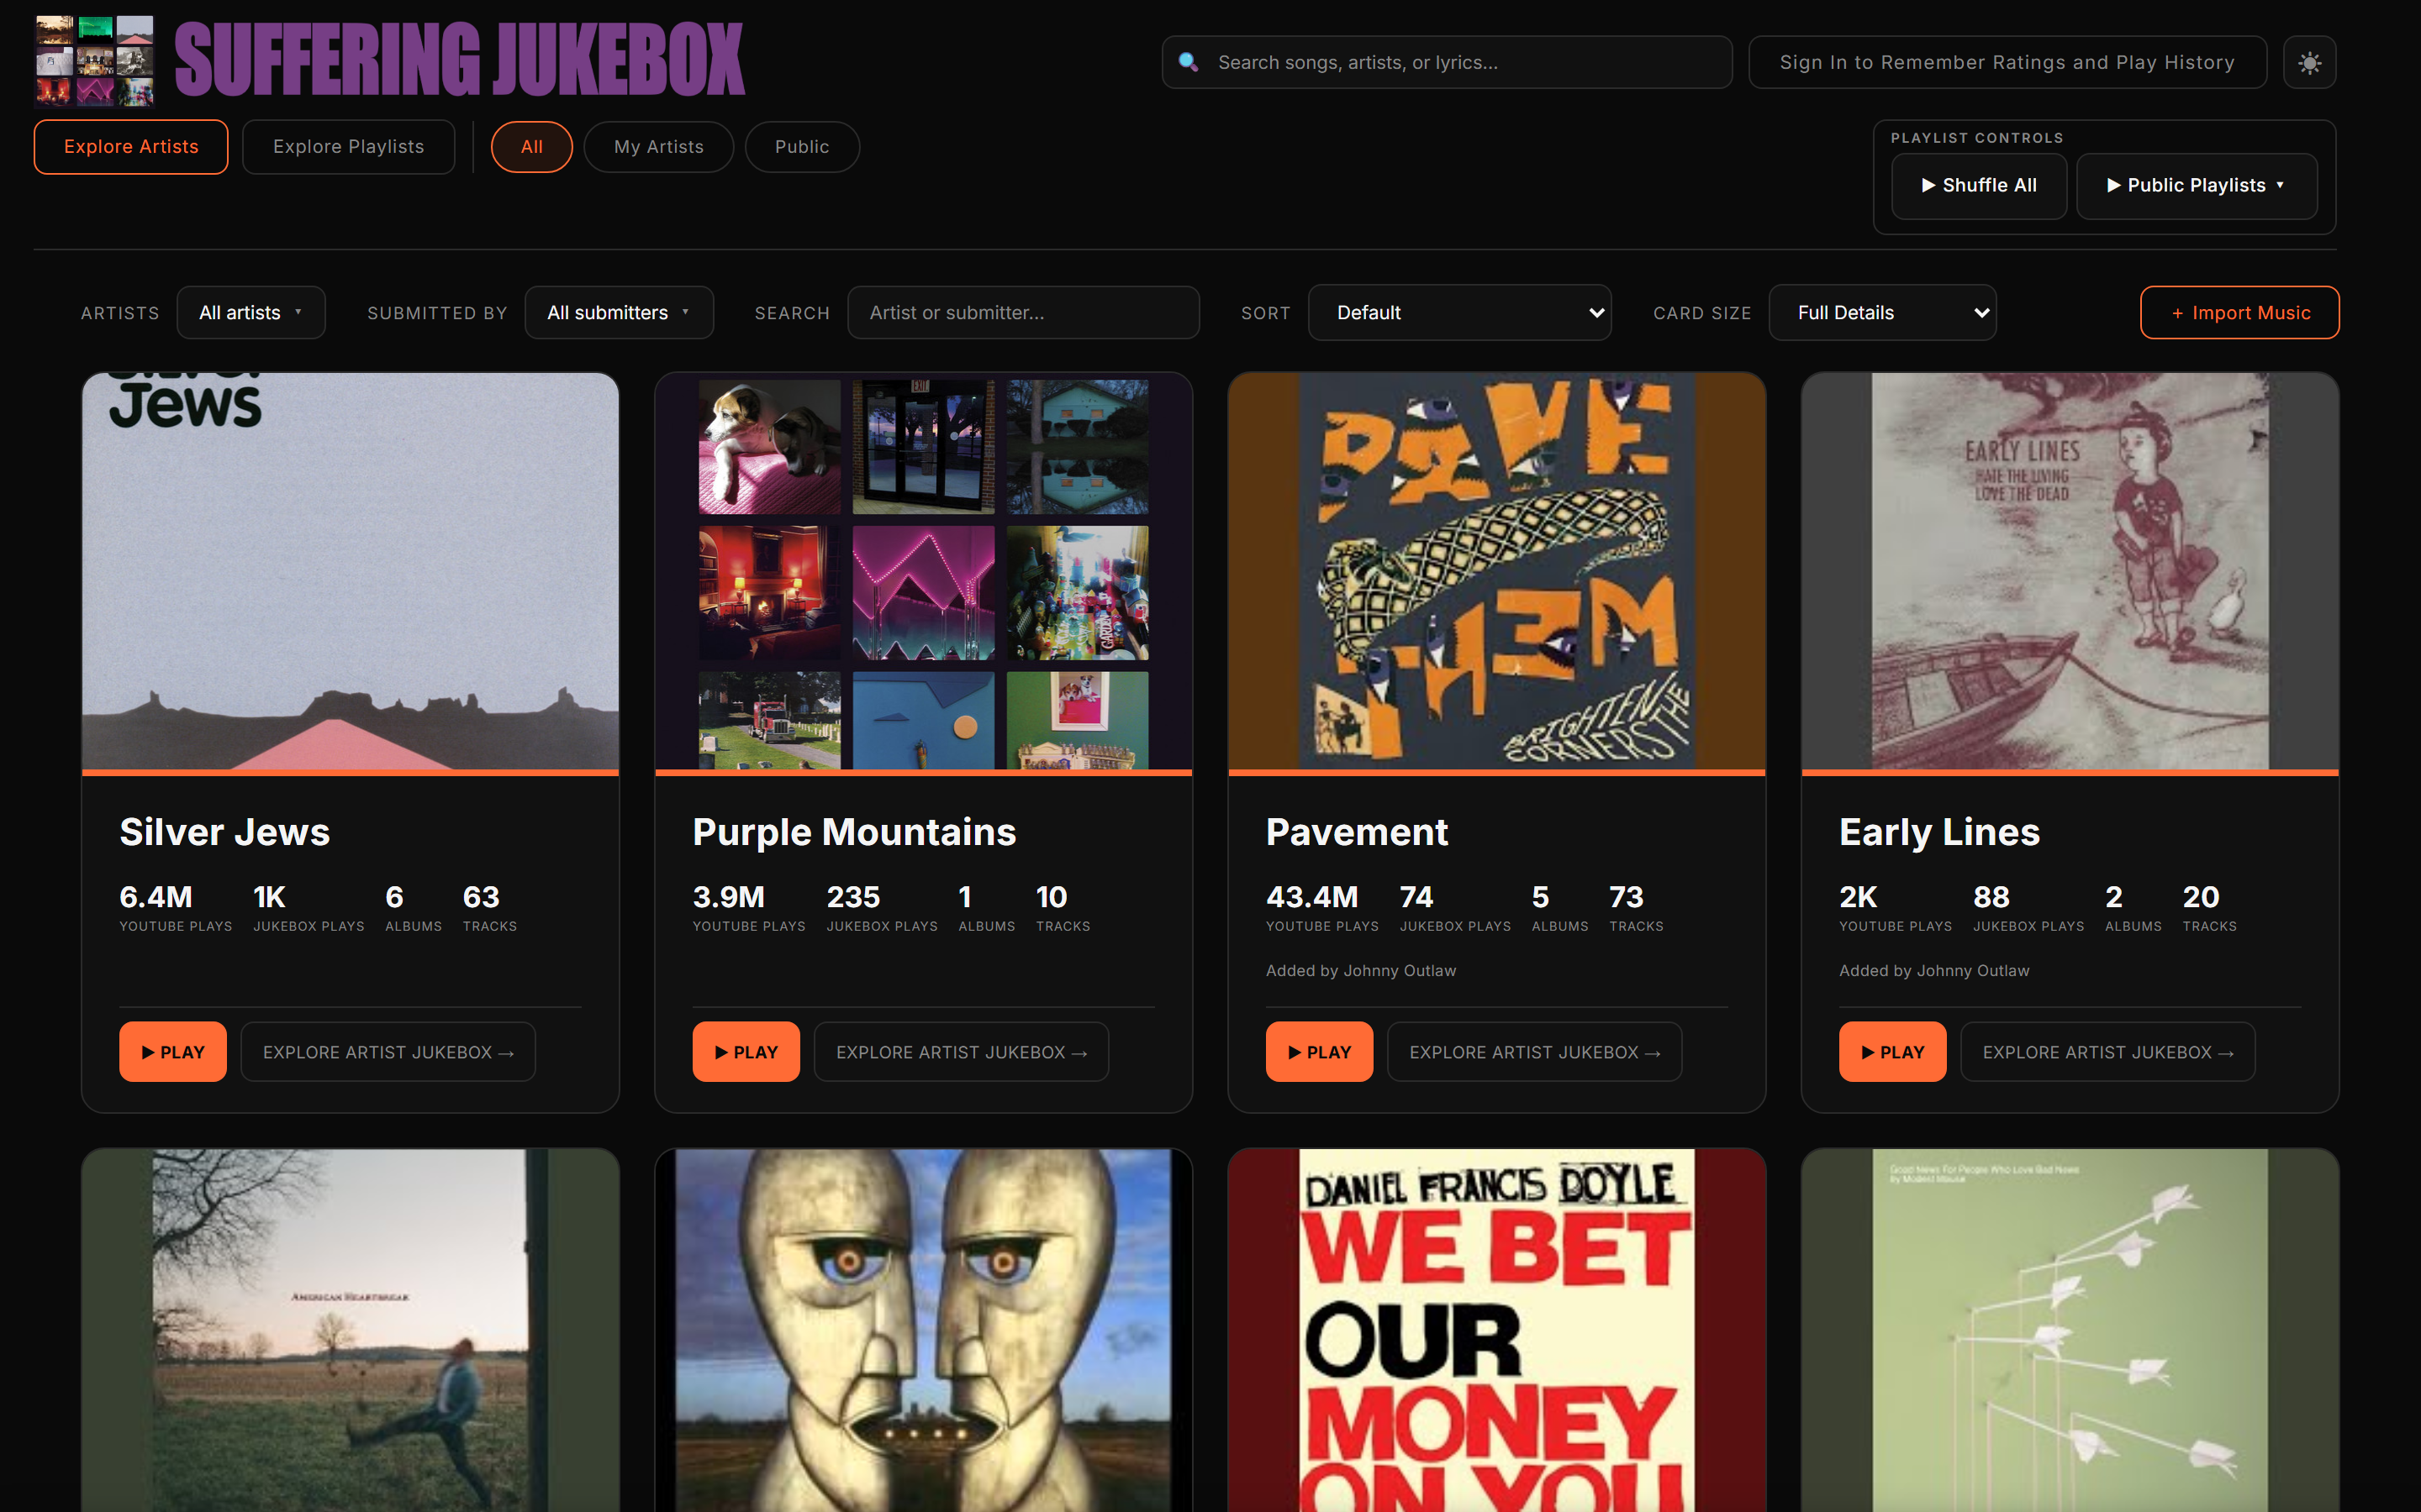Explore Artist Jukebox for Silver Jews
This screenshot has height=1512, width=2421.
point(388,1052)
